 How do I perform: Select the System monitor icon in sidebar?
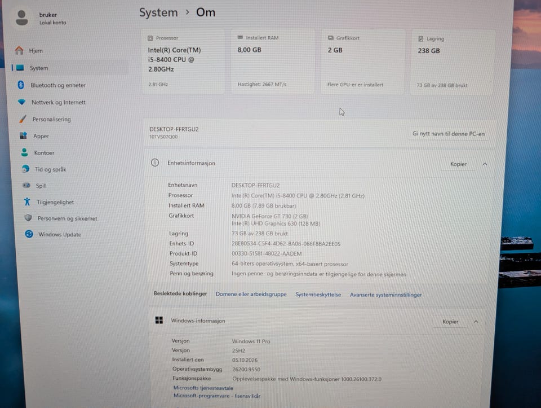coord(20,68)
